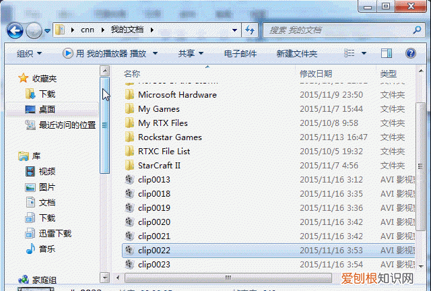Screen dimensions: 431x291
Task: Sort by the 名称 column header
Action: tap(132, 73)
